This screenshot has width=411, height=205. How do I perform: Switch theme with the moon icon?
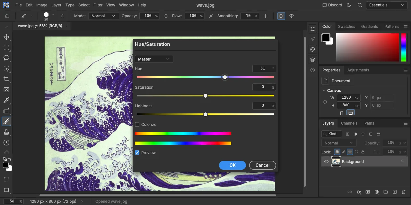click(349, 5)
